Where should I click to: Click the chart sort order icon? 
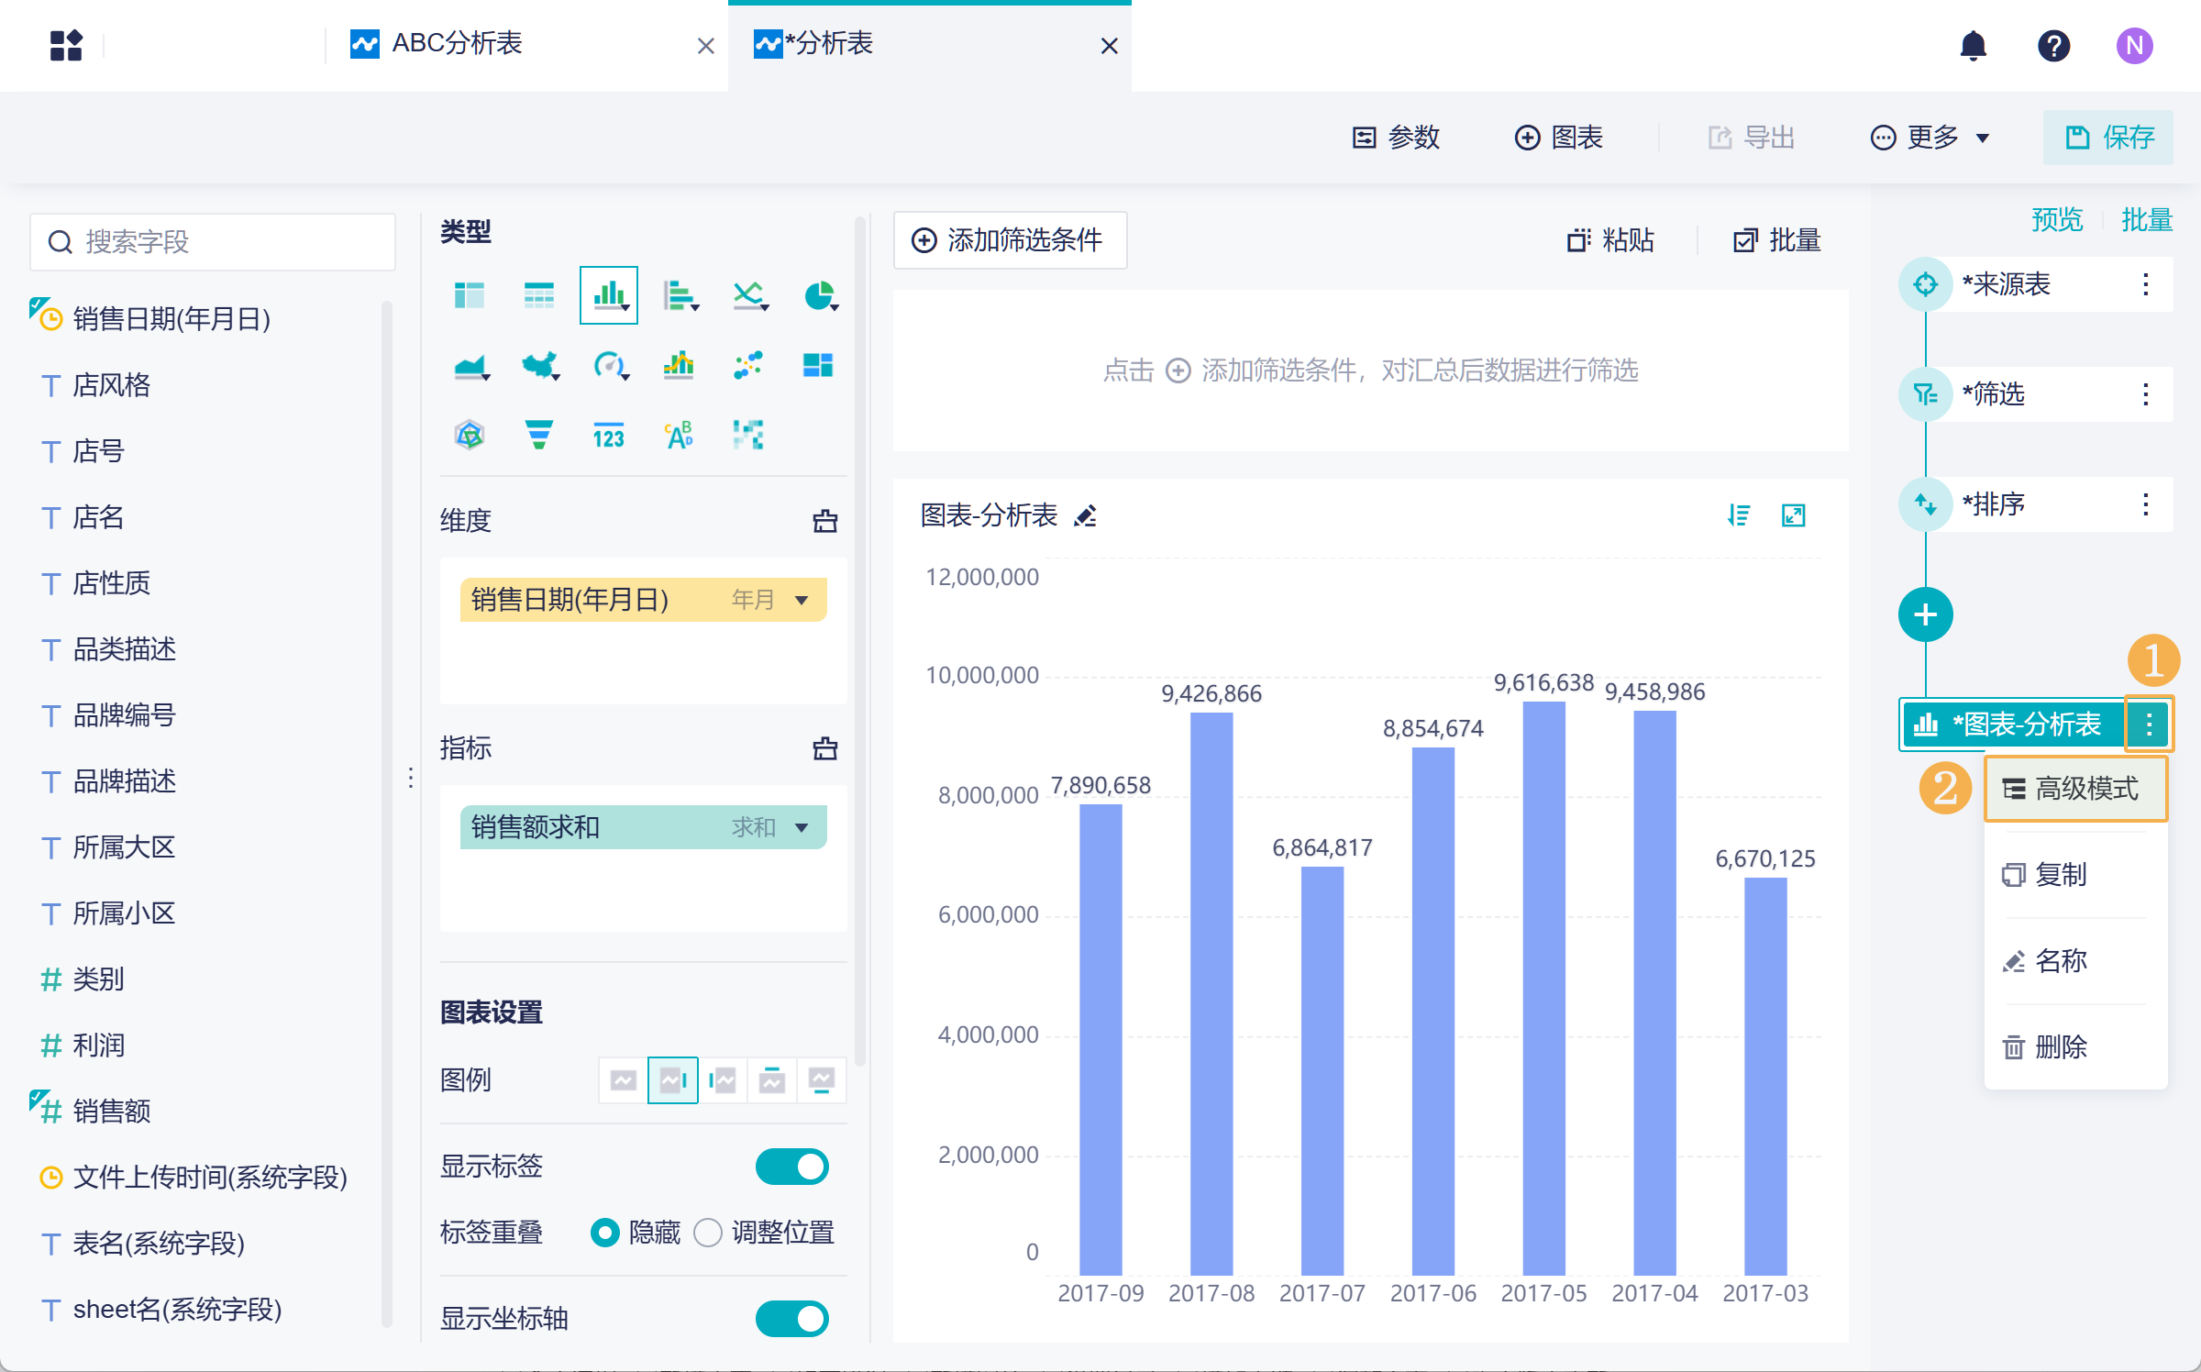[x=1738, y=516]
